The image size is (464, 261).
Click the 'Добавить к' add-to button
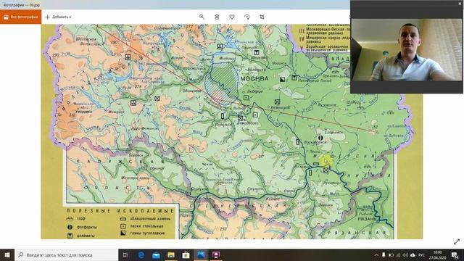58,17
